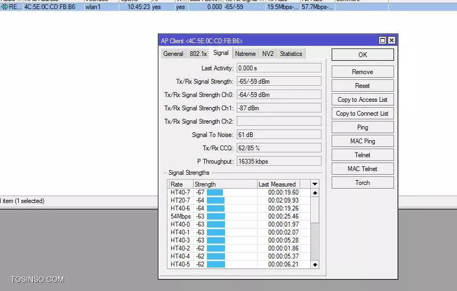Click Copy to Connect List
The width and height of the screenshot is (457, 291).
[363, 114]
